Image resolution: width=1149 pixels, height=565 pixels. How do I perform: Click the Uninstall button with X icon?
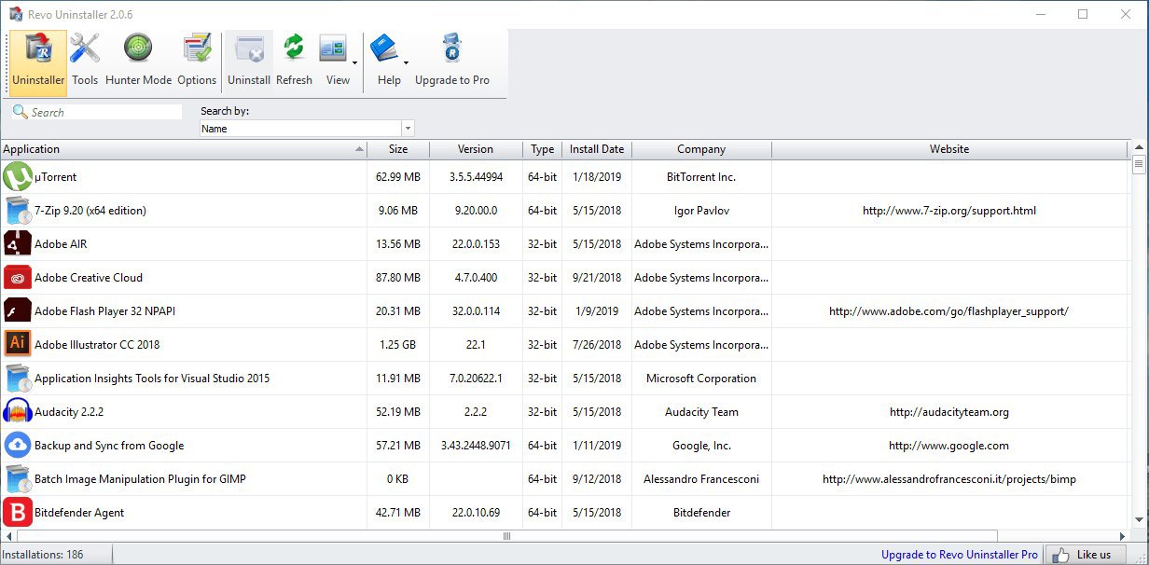coord(249,61)
